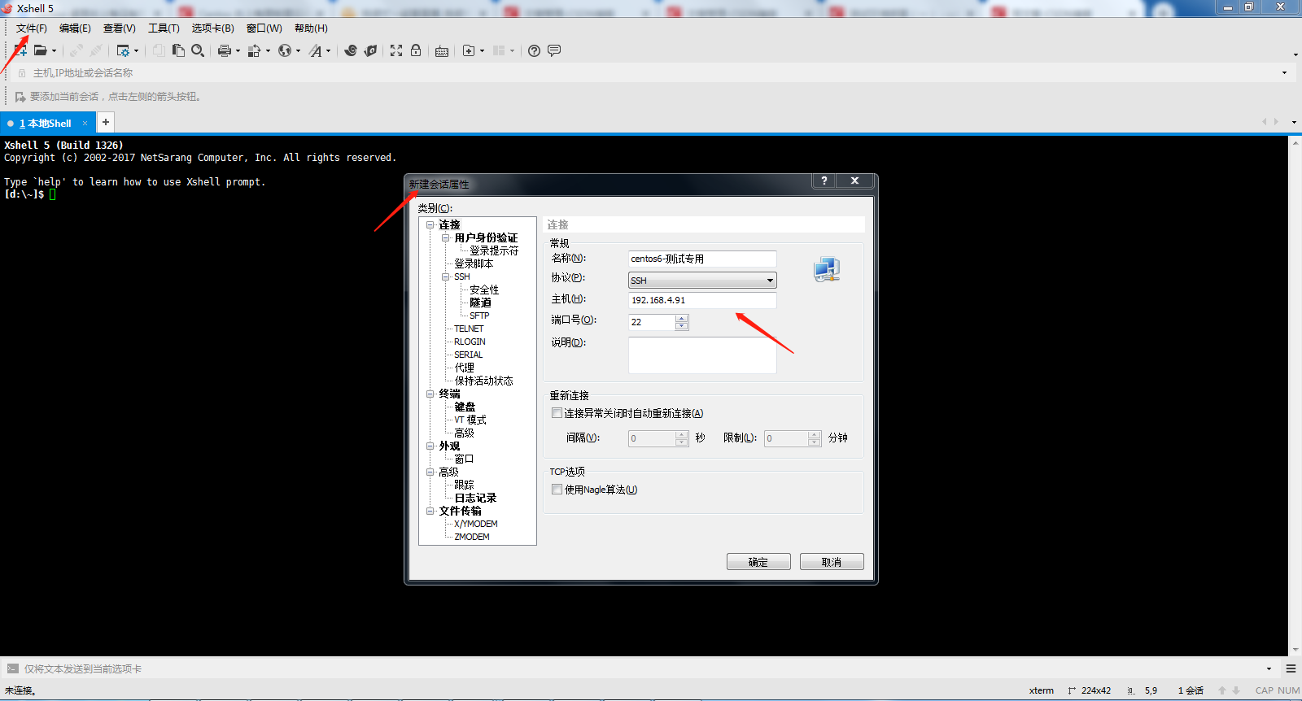1302x701 pixels.
Task: Click the keyboard mapping icon
Action: [x=442, y=51]
